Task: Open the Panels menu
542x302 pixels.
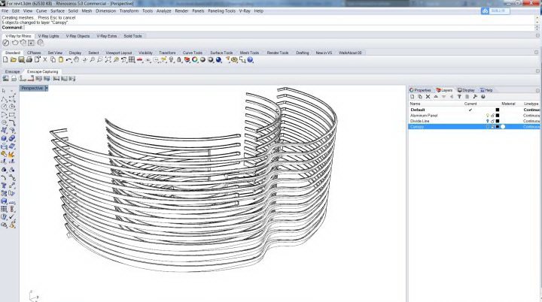Action: click(198, 11)
